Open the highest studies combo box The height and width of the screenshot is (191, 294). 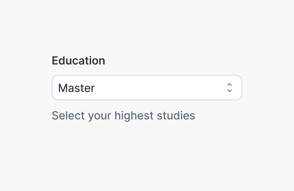coord(147,88)
